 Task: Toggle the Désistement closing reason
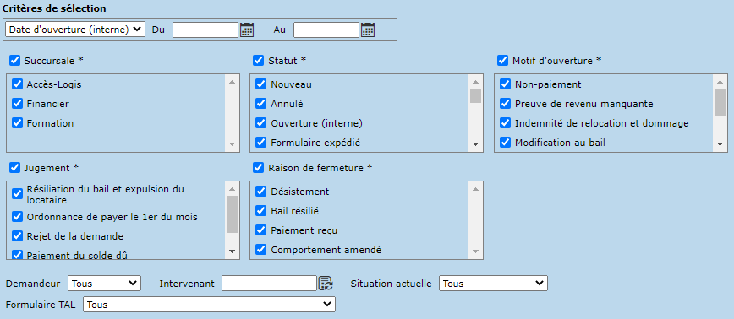click(x=260, y=191)
